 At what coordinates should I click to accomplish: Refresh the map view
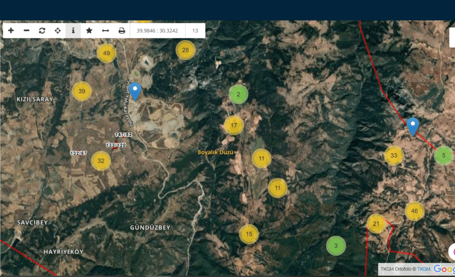tap(42, 30)
